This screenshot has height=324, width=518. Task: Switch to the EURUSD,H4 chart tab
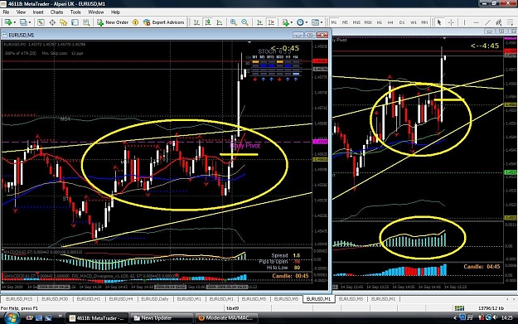[121, 299]
